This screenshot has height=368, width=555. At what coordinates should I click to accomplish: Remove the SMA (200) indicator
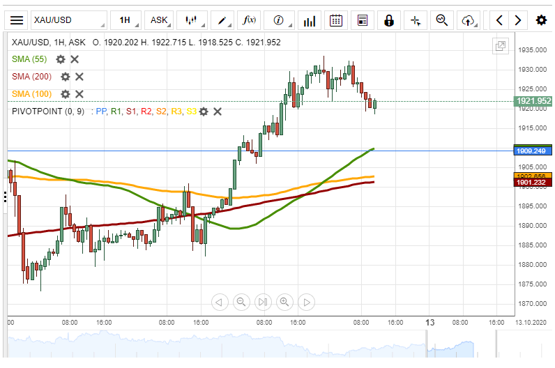click(79, 77)
